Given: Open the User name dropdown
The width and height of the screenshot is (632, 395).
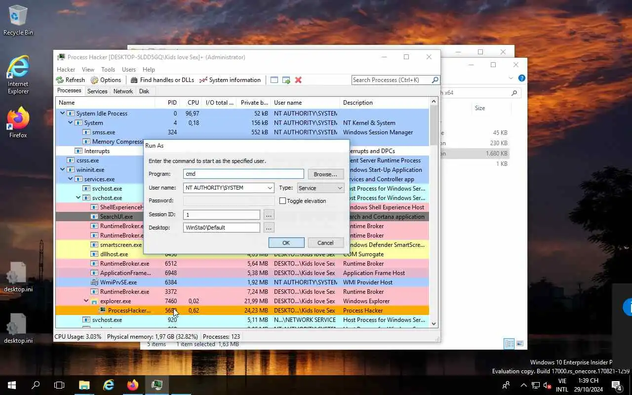Looking at the screenshot, I should (270, 188).
